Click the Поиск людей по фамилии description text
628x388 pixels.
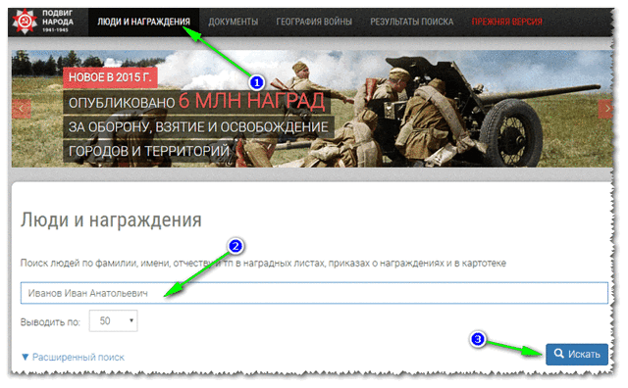click(x=263, y=264)
